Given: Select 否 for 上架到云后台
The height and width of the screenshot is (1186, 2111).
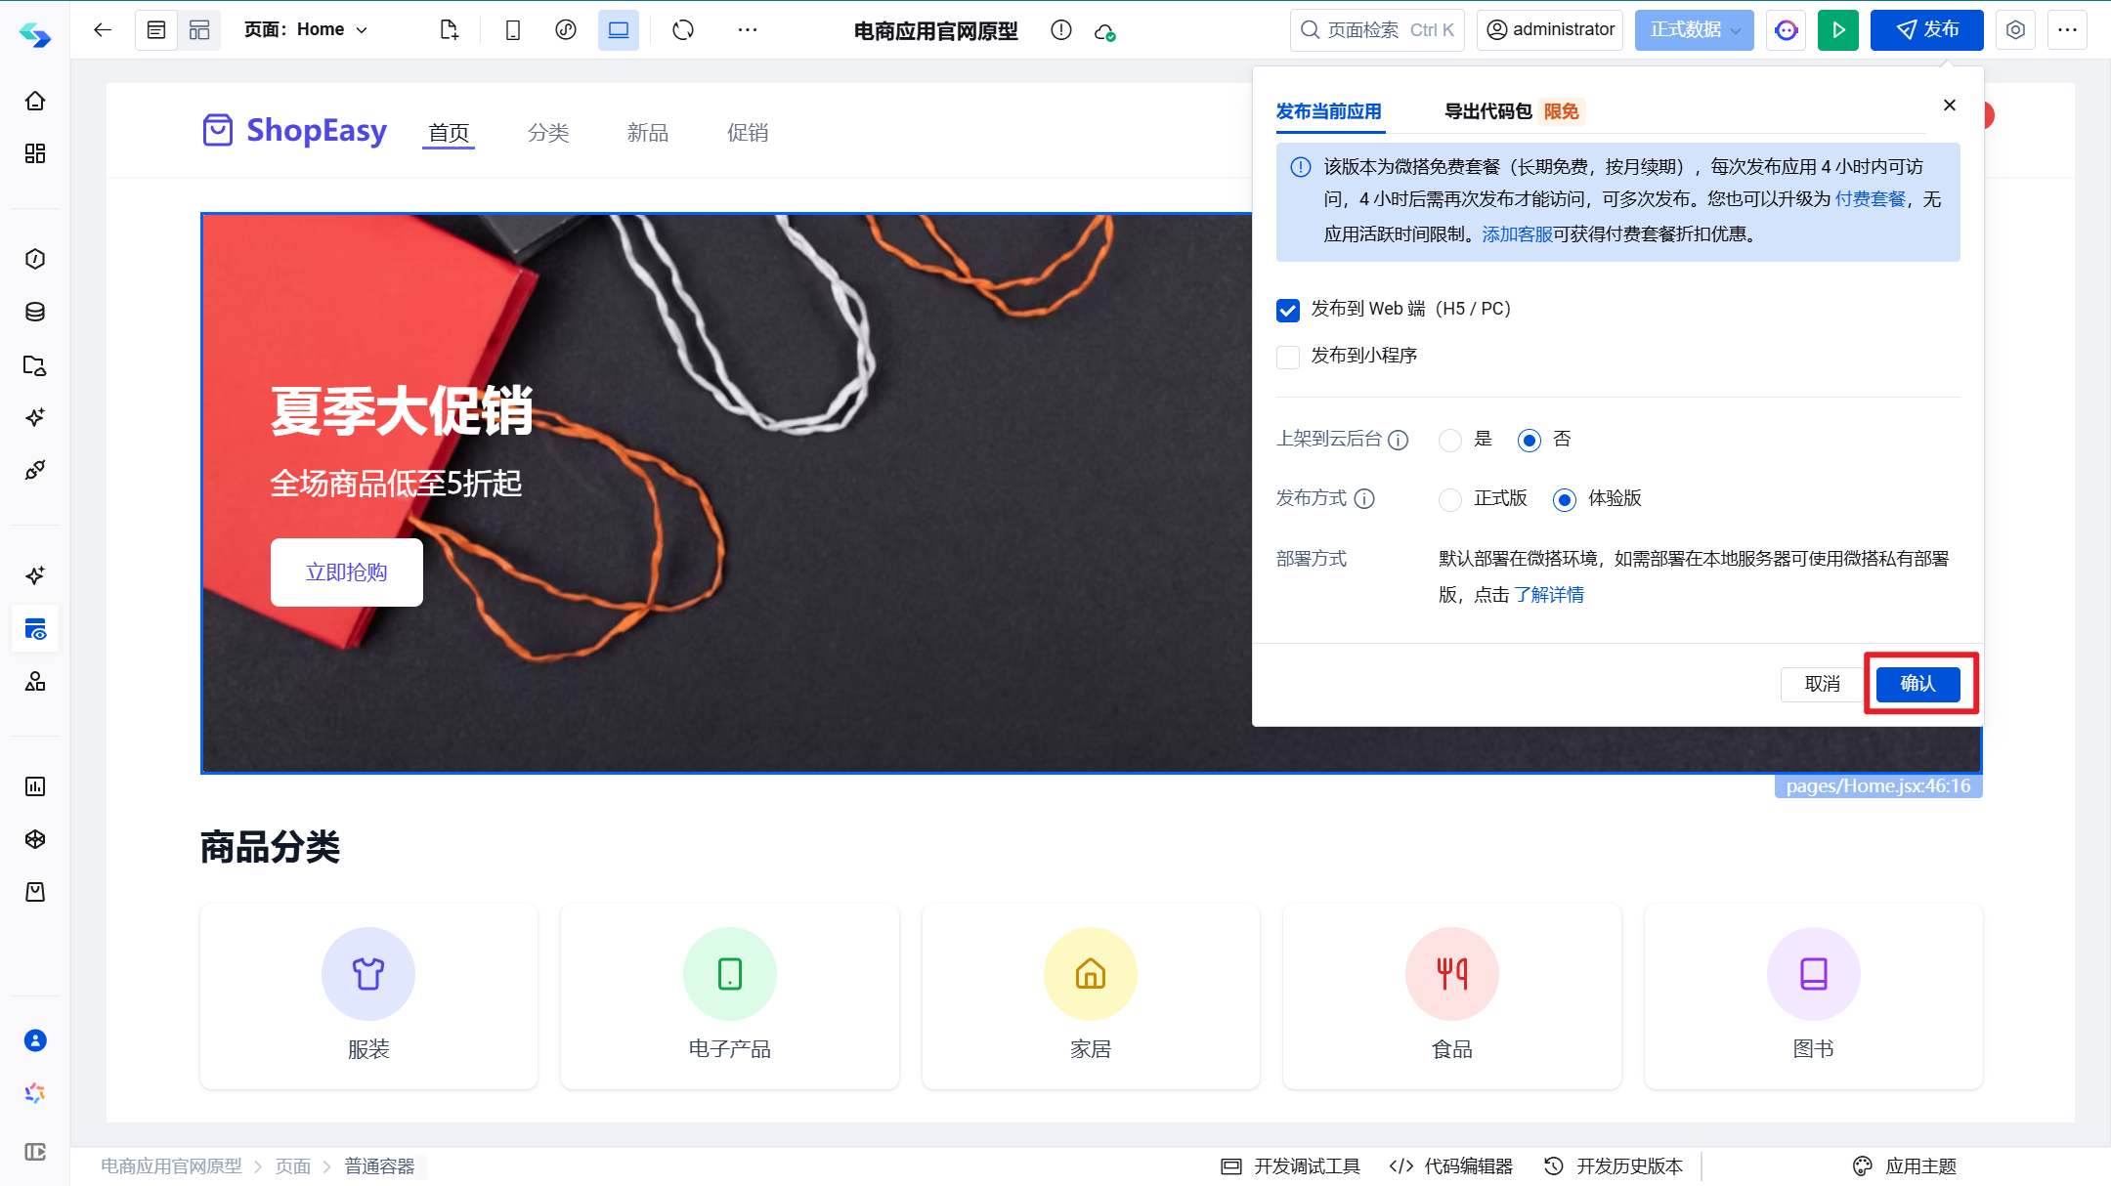Looking at the screenshot, I should click(x=1529, y=441).
